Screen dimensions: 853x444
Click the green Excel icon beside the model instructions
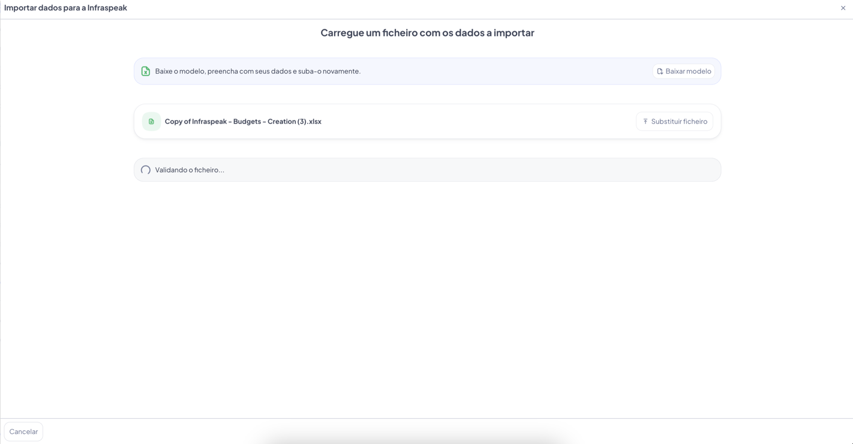146,71
